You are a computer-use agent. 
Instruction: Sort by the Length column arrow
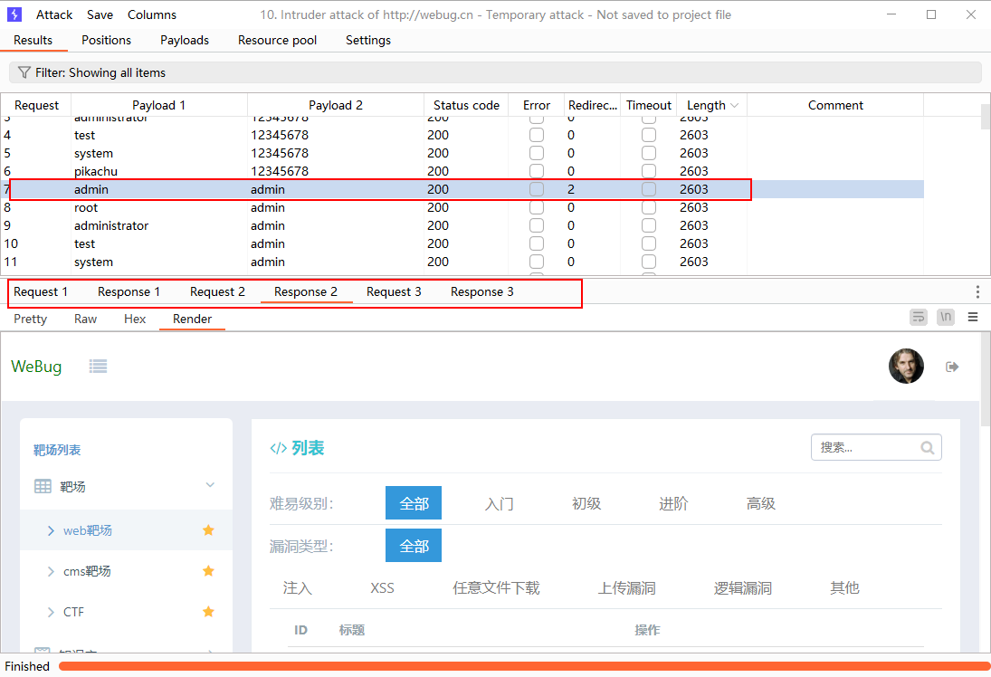(x=734, y=106)
